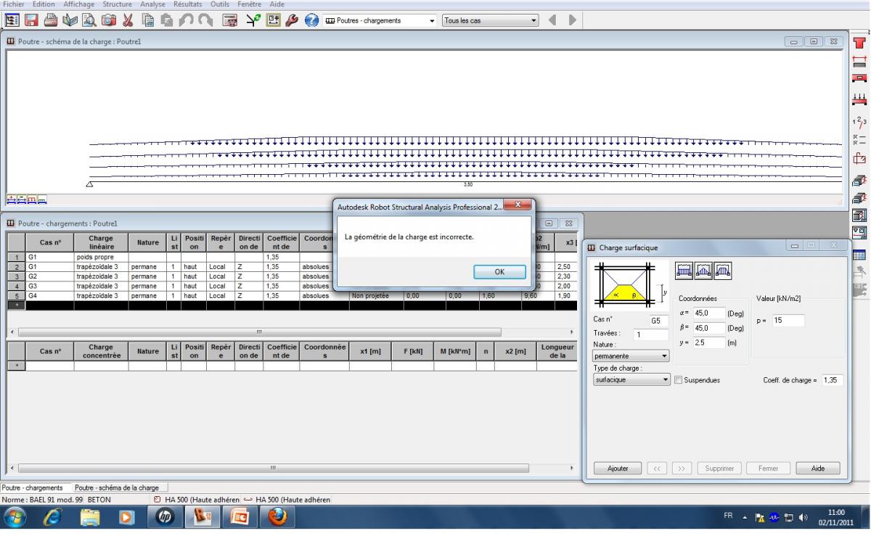Open the Type de charge surfacique dropdown

click(x=631, y=380)
